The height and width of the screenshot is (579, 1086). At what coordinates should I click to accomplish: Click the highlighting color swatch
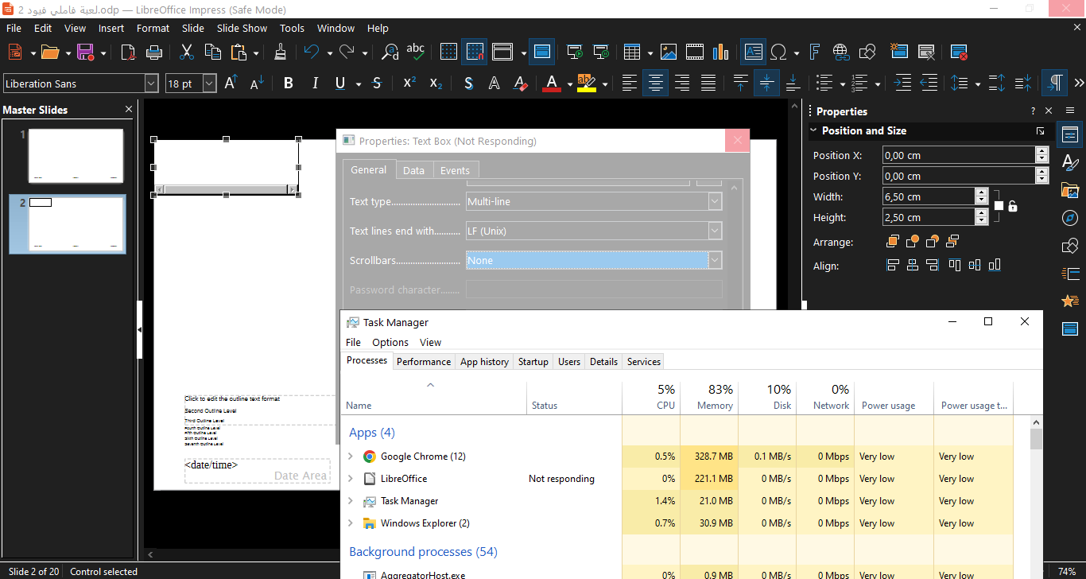coord(586,84)
